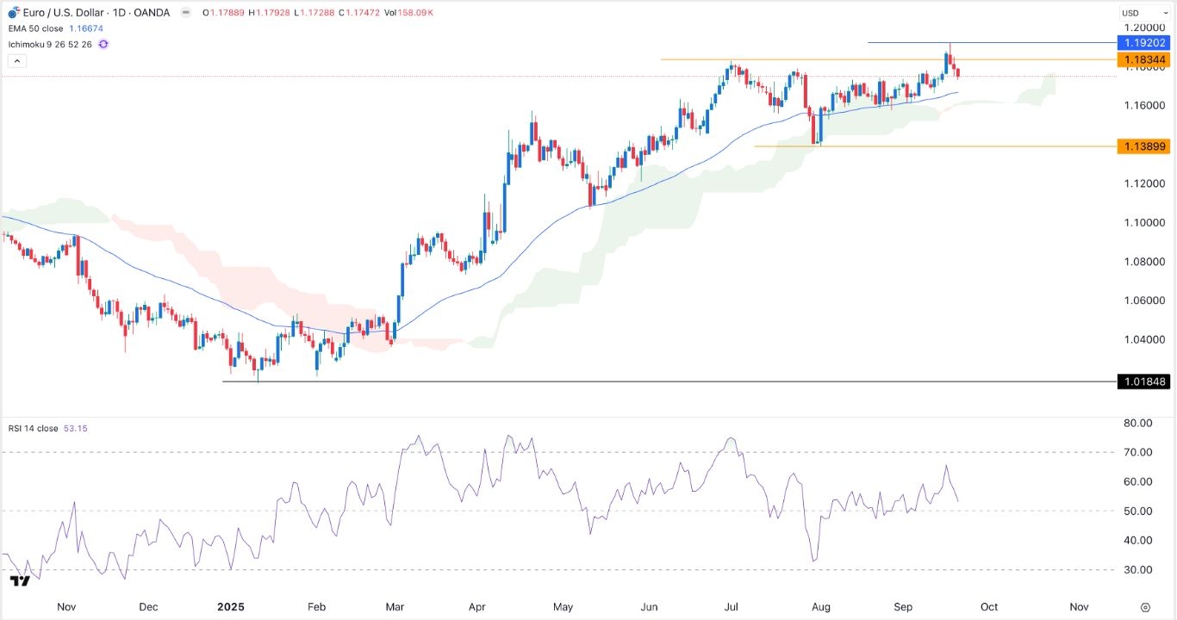The width and height of the screenshot is (1177, 620).
Task: Select the orange 1.18344 resistance price label
Action: [1146, 60]
